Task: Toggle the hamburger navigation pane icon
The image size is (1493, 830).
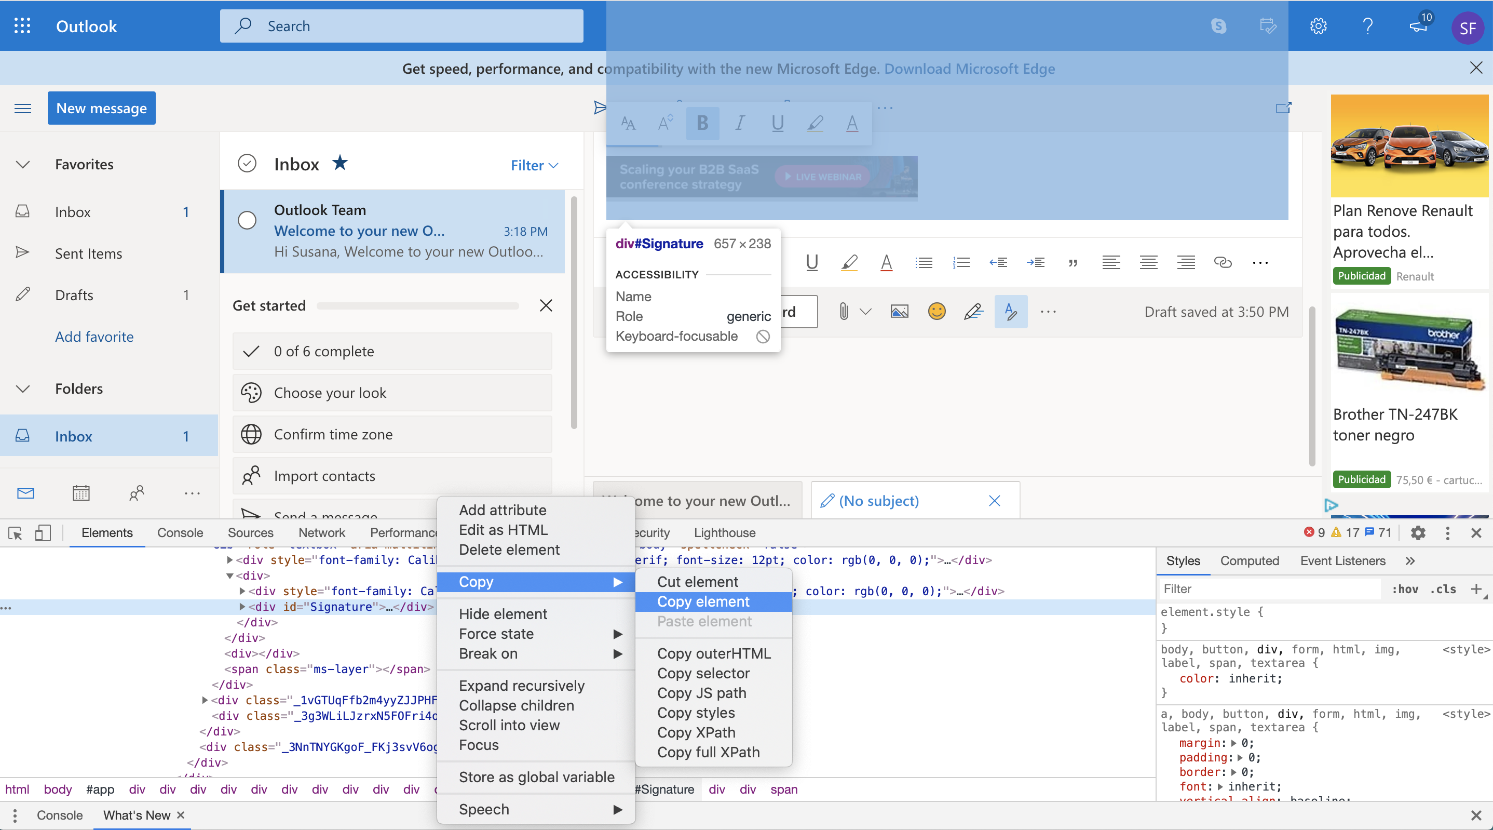Action: pyautogui.click(x=23, y=109)
